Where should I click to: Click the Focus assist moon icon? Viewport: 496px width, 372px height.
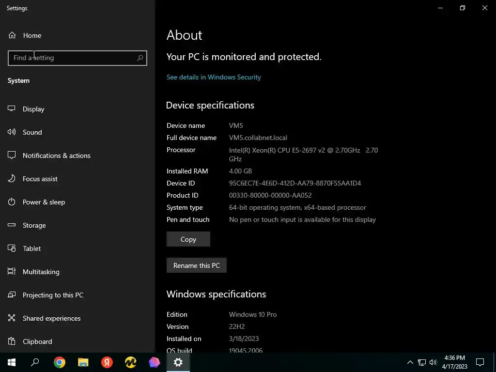(12, 178)
